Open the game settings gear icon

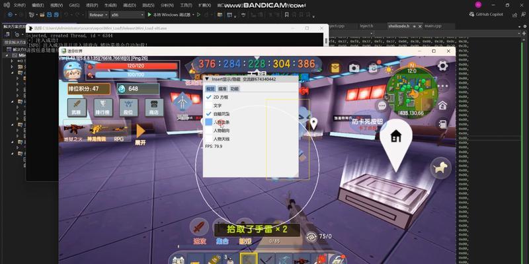tap(442, 65)
